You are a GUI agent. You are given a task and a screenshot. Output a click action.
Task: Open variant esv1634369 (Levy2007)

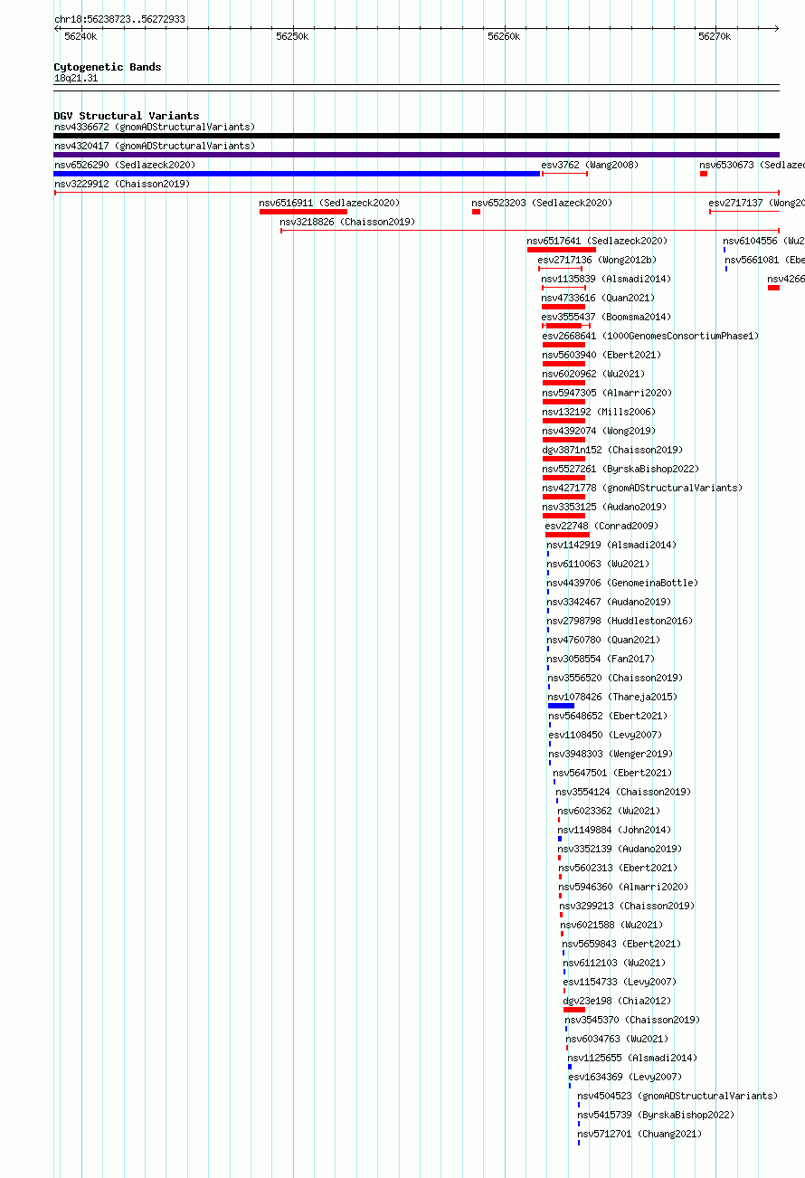[x=625, y=1077]
